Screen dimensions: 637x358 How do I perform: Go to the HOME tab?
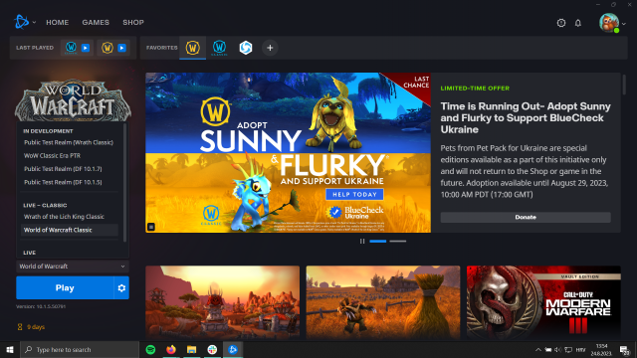[58, 22]
